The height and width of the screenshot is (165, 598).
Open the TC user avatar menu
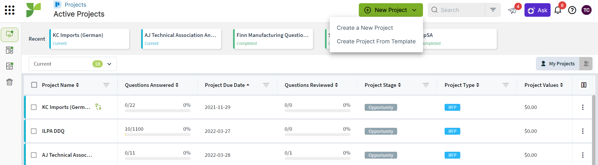click(x=587, y=10)
